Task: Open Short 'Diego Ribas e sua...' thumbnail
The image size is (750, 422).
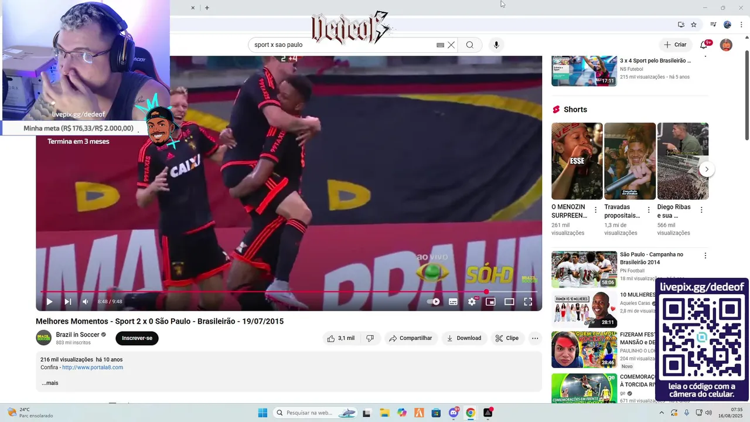Action: point(683,161)
